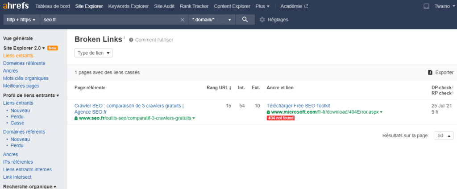This screenshot has height=189, width=457.
Task: Open Télécharger Free SEO Toolkit link
Action: click(298, 106)
